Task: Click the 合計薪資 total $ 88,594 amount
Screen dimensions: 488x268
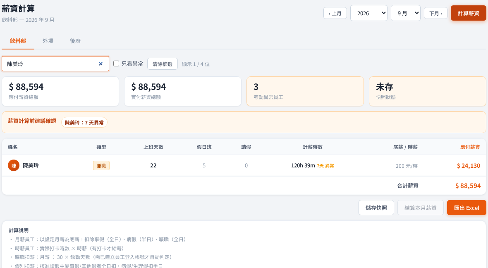Action: click(x=468, y=186)
